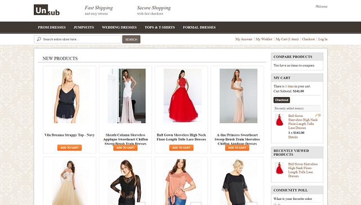This screenshot has width=361, height=205.
Task: Click the Checkout link in top bar
Action: [x=308, y=39]
